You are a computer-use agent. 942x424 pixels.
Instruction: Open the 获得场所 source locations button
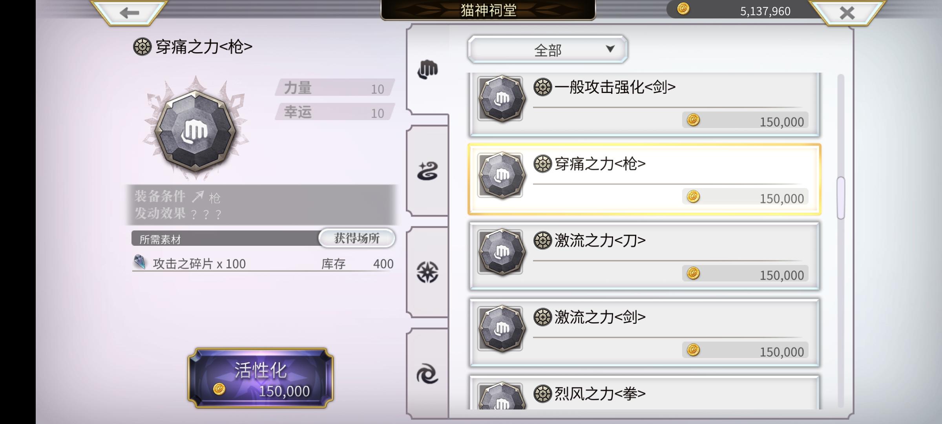356,238
